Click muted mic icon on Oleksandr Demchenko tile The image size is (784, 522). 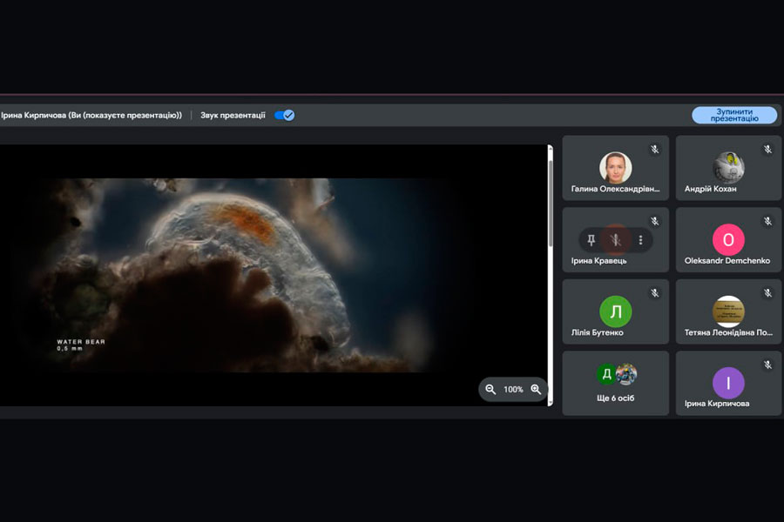click(x=767, y=222)
